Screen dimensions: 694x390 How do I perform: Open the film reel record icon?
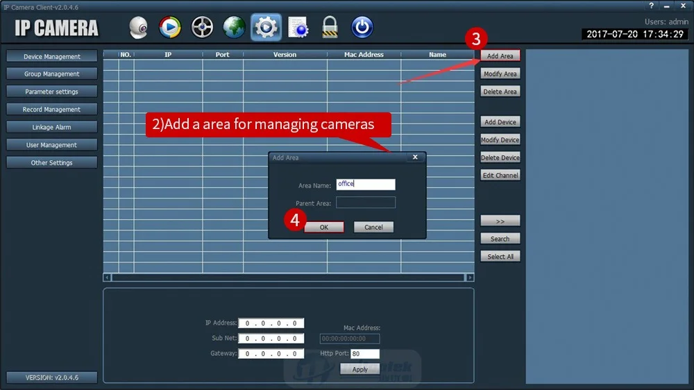pyautogui.click(x=202, y=27)
